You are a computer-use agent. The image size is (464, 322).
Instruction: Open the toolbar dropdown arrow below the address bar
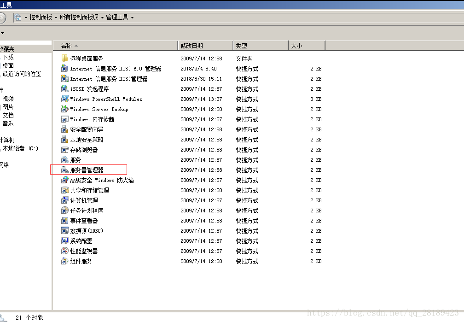(x=2, y=33)
